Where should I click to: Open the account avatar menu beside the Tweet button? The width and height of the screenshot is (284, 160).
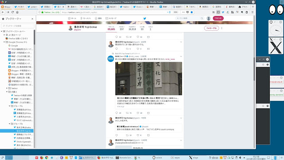click(x=209, y=18)
